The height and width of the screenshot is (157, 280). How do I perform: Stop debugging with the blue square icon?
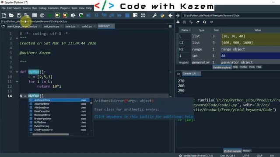click(x=127, y=15)
